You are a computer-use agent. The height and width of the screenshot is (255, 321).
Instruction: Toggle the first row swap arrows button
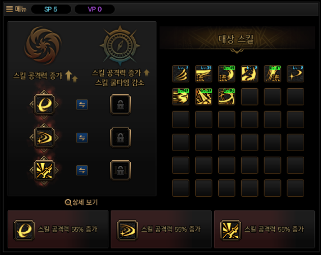82,104
